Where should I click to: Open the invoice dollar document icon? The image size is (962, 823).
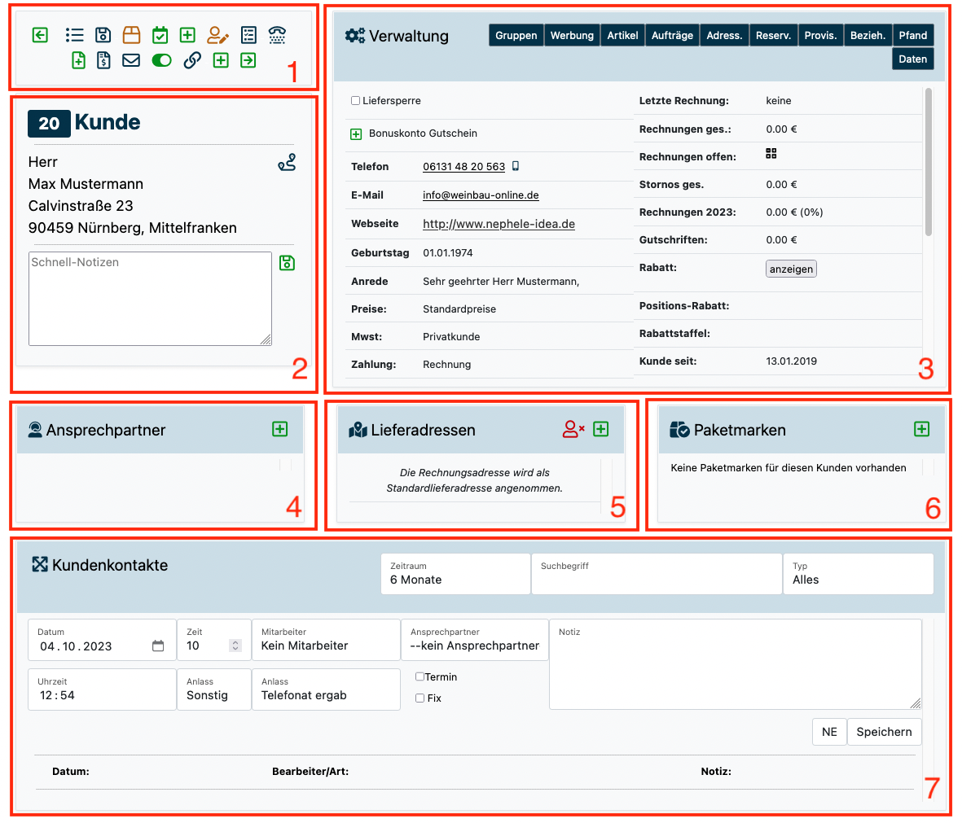[x=104, y=60]
